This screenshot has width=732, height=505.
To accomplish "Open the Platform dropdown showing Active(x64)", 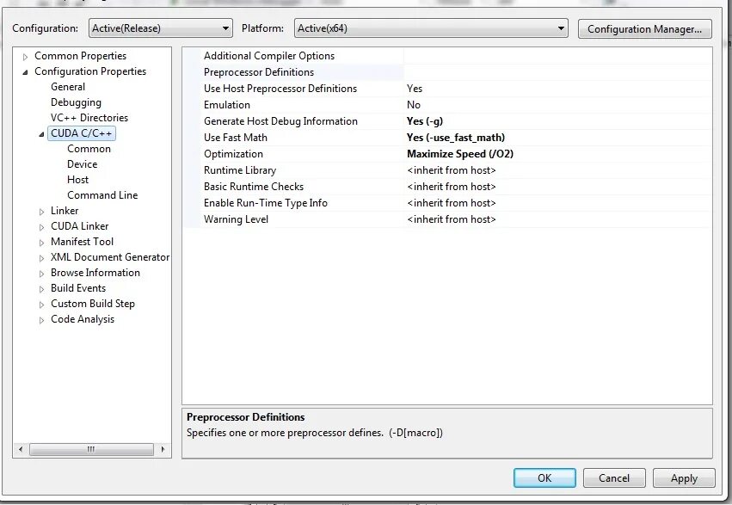I will [430, 28].
